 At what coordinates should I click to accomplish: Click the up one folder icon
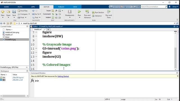(x=8, y=23)
